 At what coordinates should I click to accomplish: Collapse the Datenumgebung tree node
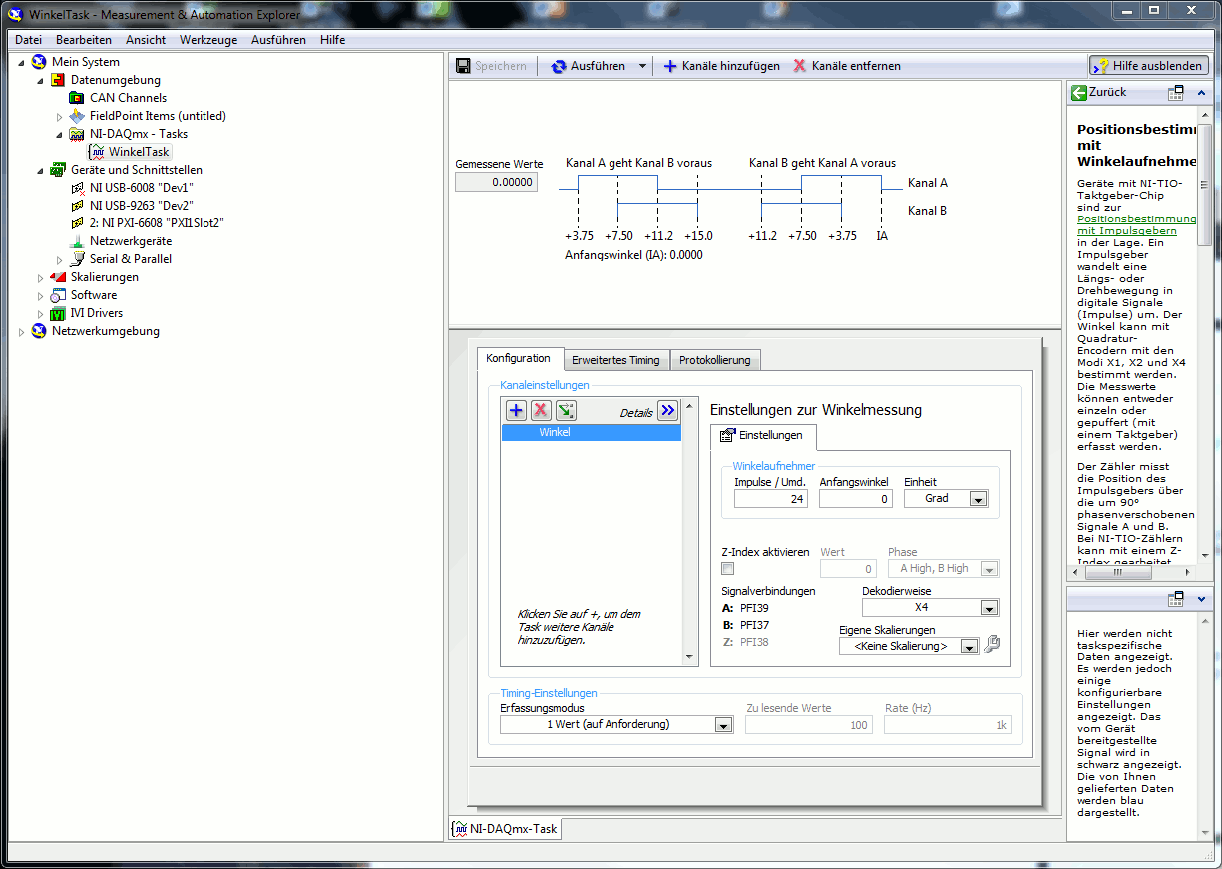pos(40,80)
